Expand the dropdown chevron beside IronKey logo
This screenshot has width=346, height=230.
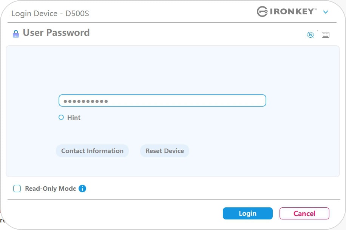pos(326,12)
